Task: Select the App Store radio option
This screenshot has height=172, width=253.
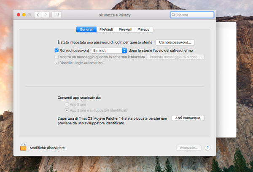Action: click(67, 105)
